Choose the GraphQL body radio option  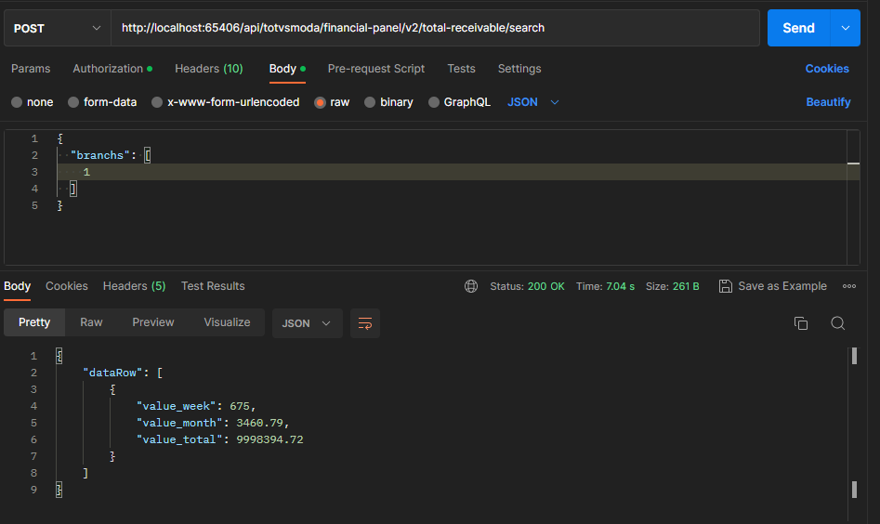tap(434, 102)
